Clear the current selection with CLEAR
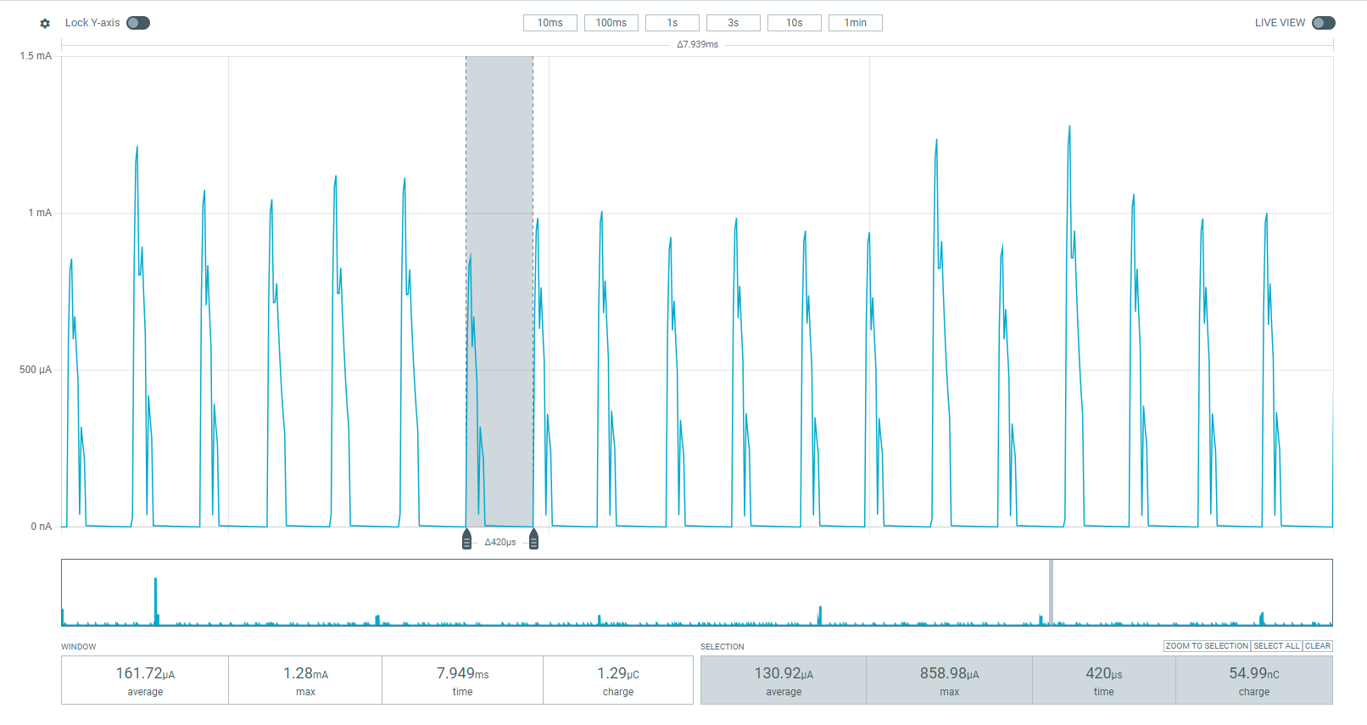This screenshot has height=725, width=1367. [1317, 646]
